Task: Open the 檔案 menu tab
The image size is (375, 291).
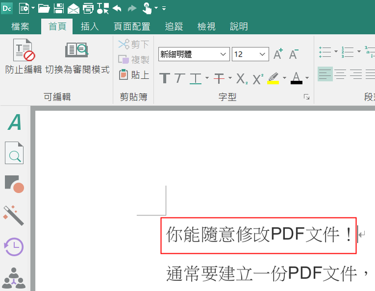Action: click(x=20, y=26)
